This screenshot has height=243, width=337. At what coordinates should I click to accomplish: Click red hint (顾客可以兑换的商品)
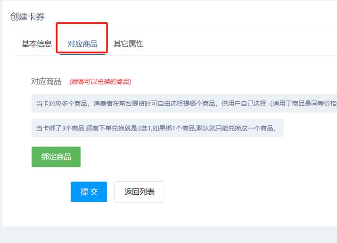100,82
